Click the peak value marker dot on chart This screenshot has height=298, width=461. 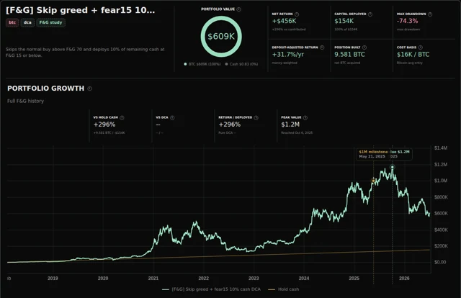392,167
